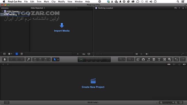Open the View menu

pyautogui.click(x=70, y=1)
